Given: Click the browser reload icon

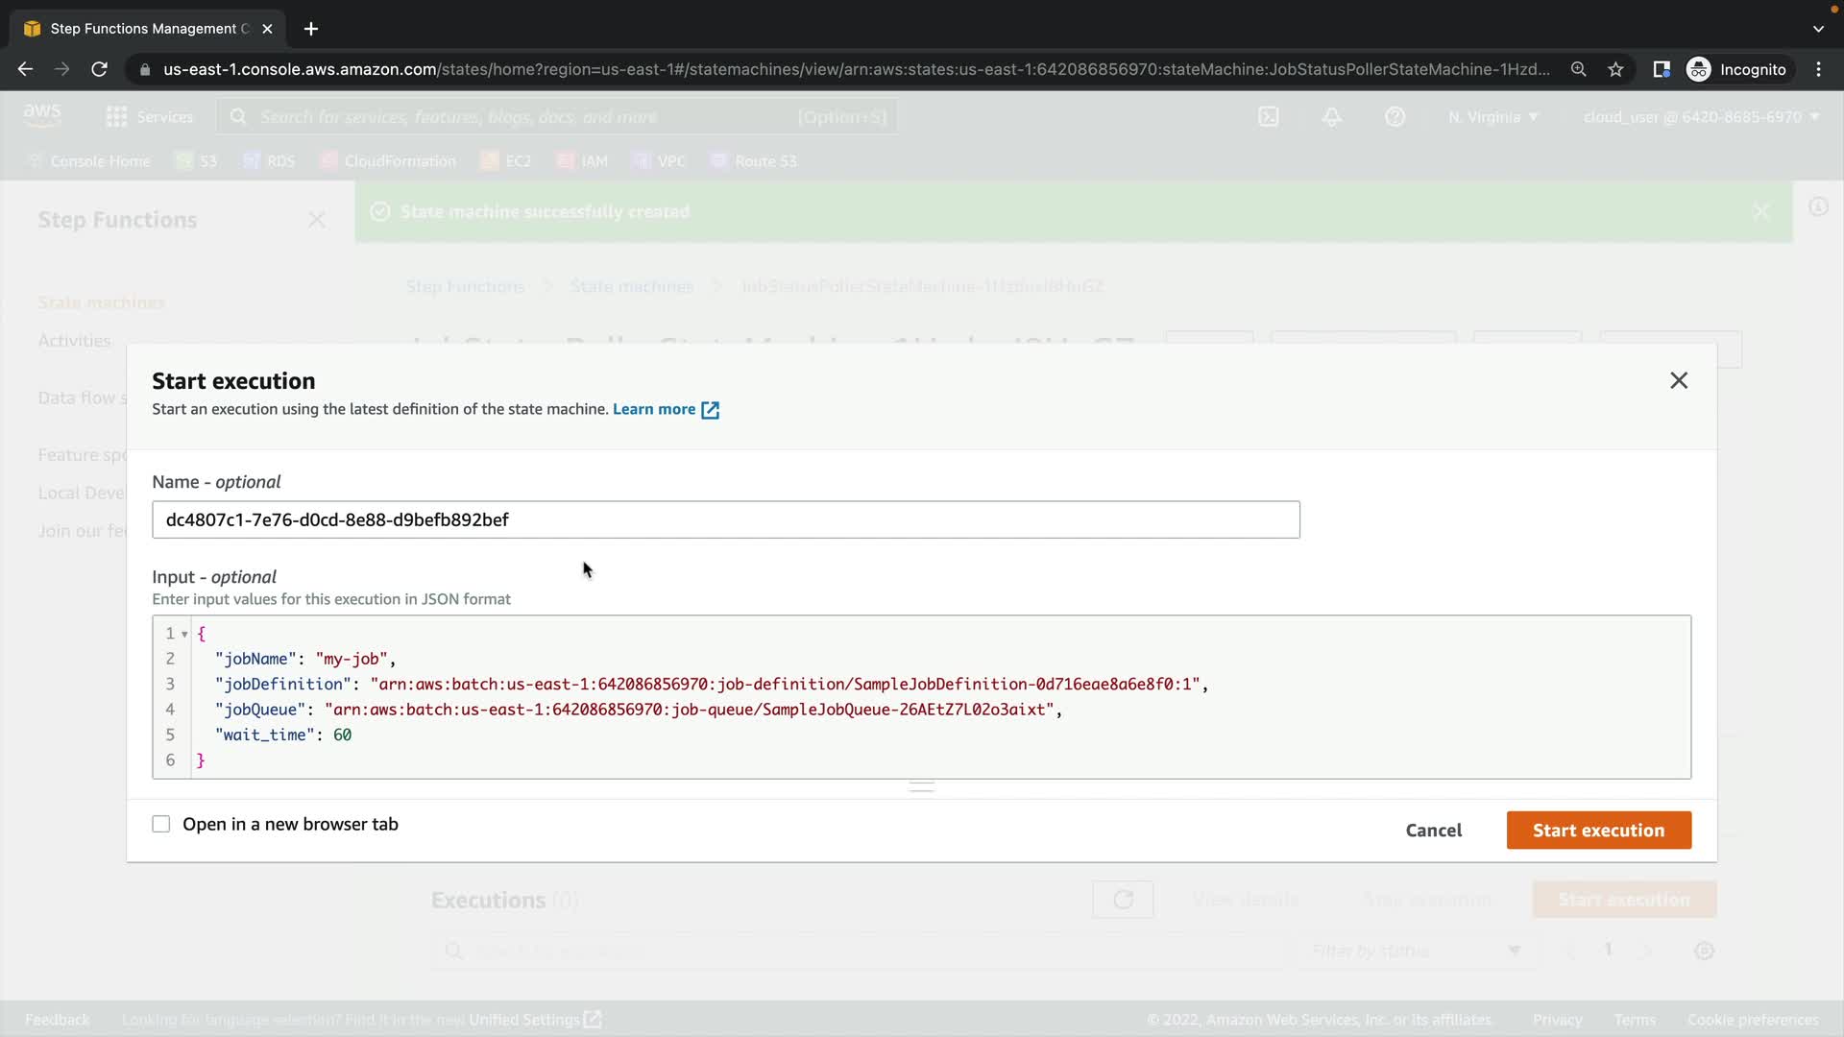Looking at the screenshot, I should [x=99, y=69].
